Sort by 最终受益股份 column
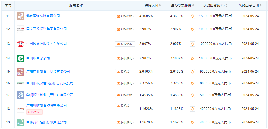The height and width of the screenshot is (129, 268). [193, 6]
